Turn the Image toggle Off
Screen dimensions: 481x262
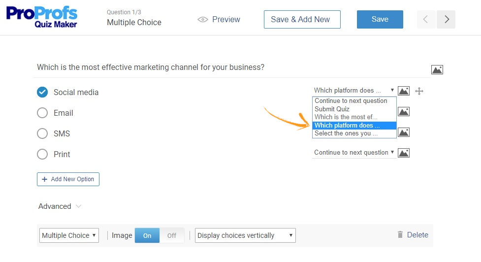point(171,235)
